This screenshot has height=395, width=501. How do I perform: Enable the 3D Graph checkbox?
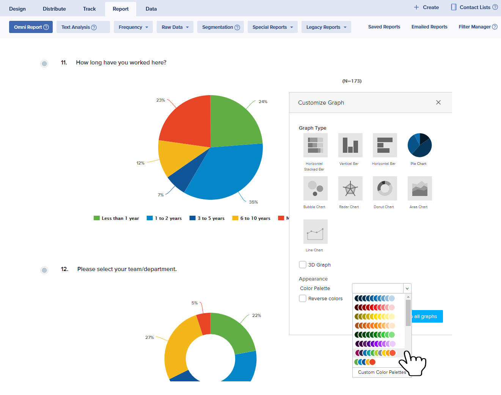[x=303, y=265]
